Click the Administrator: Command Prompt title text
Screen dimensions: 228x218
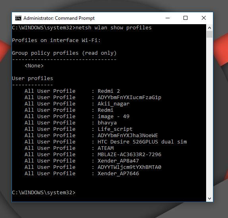[59, 18]
